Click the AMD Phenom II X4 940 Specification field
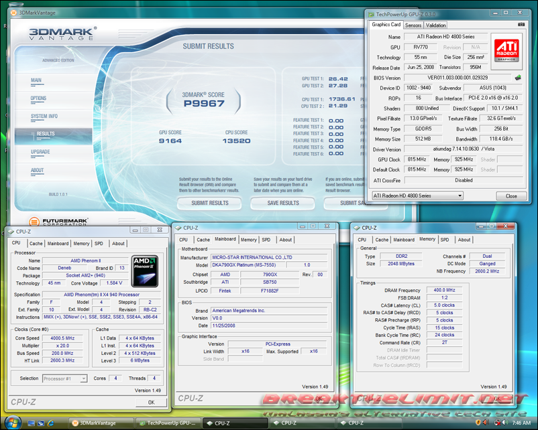538x430 pixels. click(x=101, y=295)
